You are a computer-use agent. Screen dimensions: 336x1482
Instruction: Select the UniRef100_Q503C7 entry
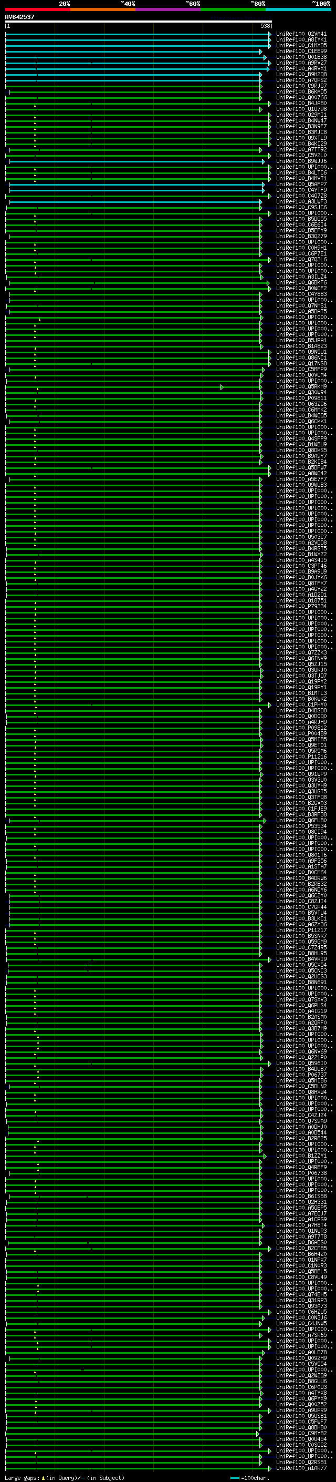[301, 537]
